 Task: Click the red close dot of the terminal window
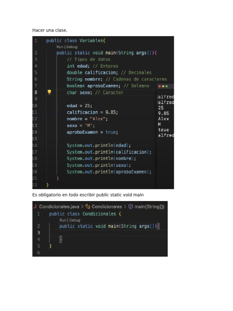tap(160, 86)
